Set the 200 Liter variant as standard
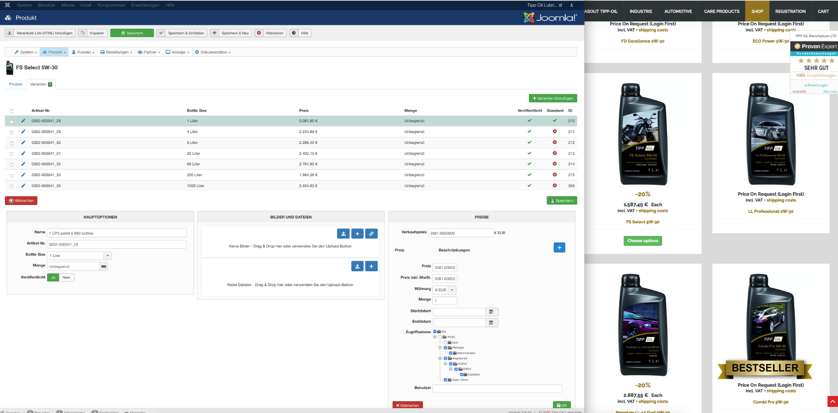 coord(555,174)
